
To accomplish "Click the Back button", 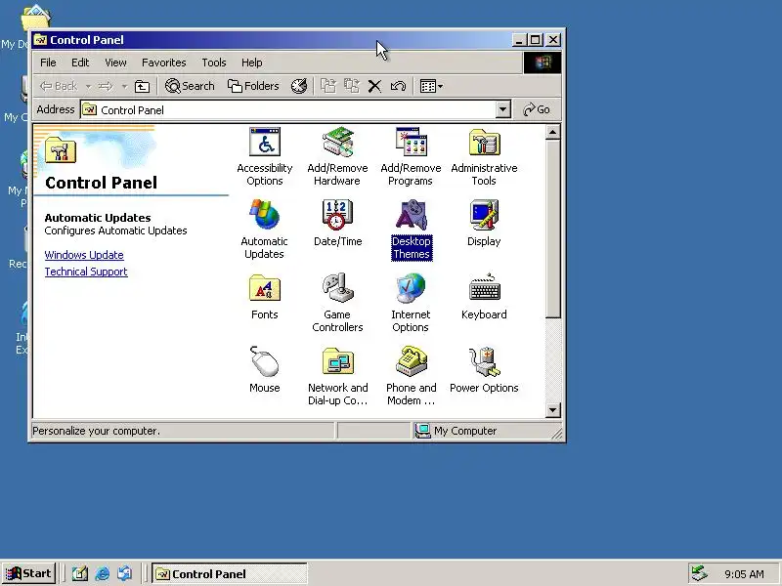I will 59,86.
